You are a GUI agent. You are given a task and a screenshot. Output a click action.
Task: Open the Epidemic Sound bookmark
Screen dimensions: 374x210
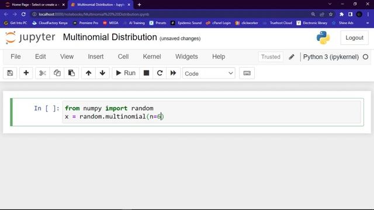point(186,23)
